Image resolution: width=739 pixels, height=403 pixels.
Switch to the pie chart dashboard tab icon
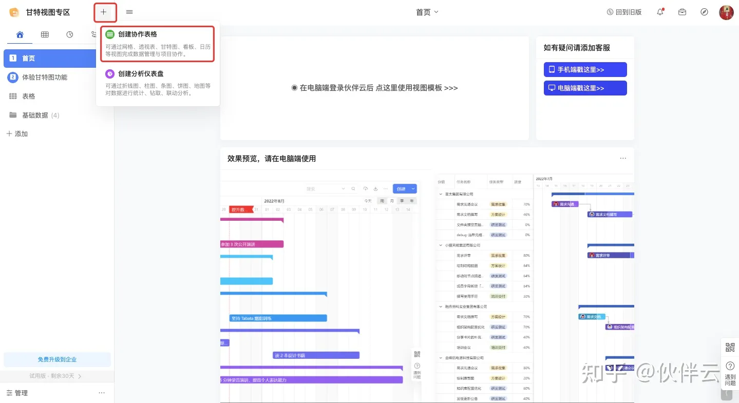pyautogui.click(x=70, y=34)
